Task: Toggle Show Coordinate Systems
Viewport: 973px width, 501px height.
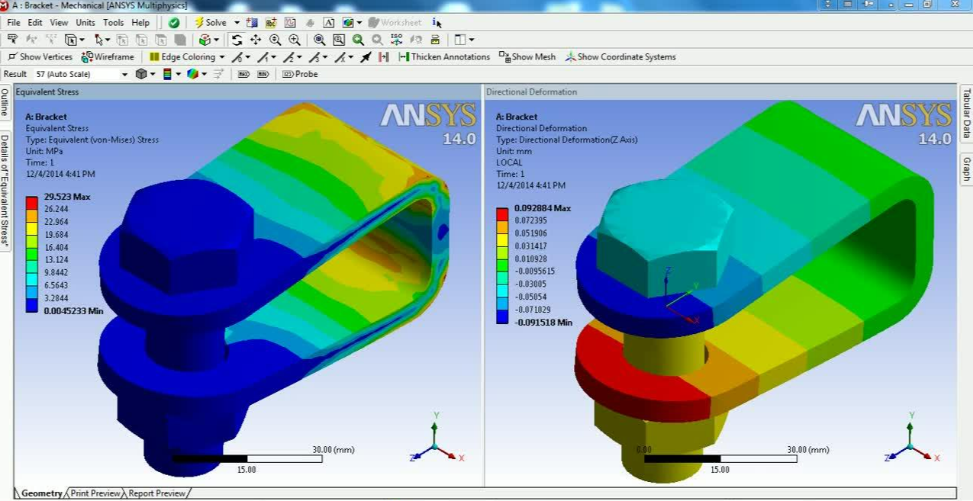Action: click(x=620, y=57)
